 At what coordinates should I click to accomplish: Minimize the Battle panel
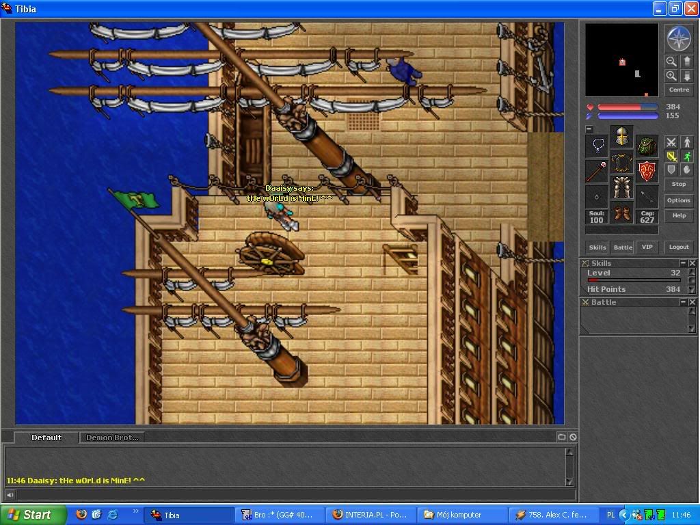(683, 302)
